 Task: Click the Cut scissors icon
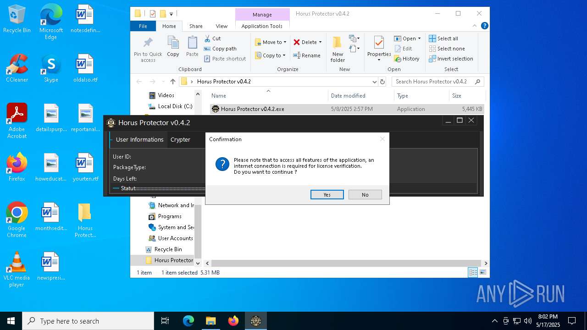coord(207,38)
